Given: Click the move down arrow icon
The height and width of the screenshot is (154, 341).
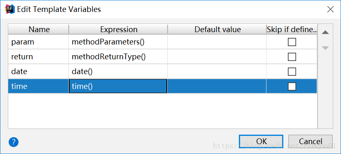Looking at the screenshot, I should (325, 48).
